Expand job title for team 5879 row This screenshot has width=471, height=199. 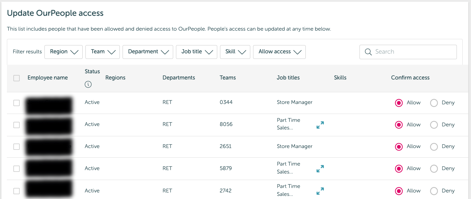[x=320, y=169]
